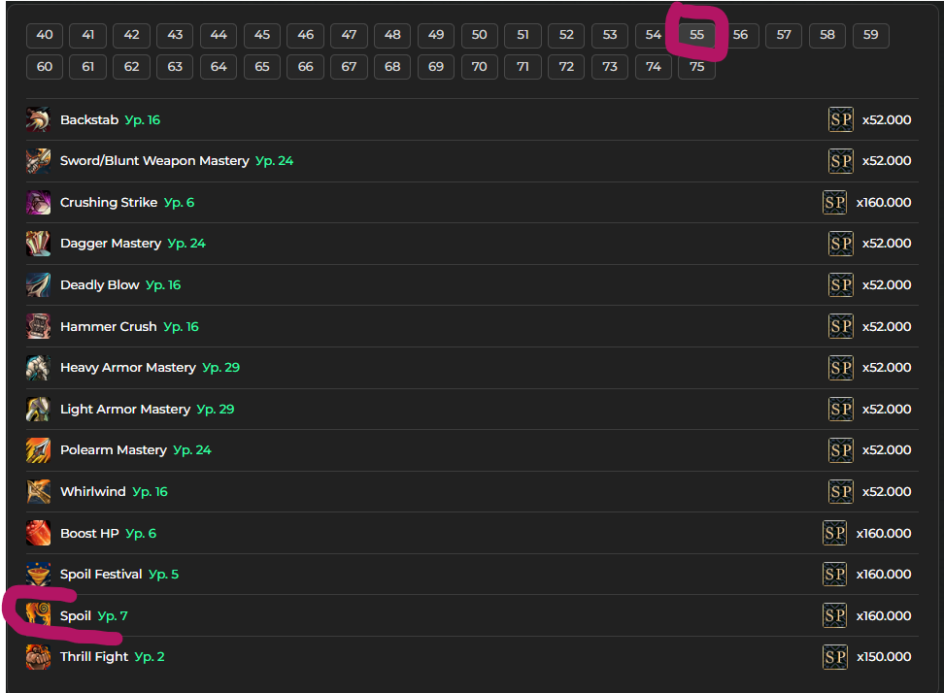Open the Whirlwind skill name
Viewport: 944px width, 693px height.
pyautogui.click(x=92, y=491)
